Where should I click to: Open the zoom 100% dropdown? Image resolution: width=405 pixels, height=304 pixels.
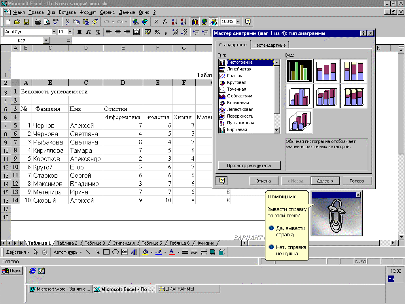pyautogui.click(x=238, y=22)
